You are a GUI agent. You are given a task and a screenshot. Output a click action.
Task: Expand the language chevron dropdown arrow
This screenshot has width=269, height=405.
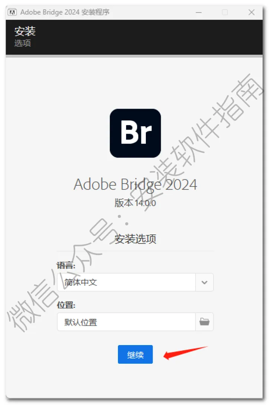[205, 282]
